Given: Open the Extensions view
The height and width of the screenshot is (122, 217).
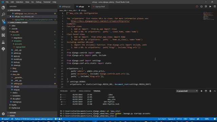Looking at the screenshot, I should 3,35.
